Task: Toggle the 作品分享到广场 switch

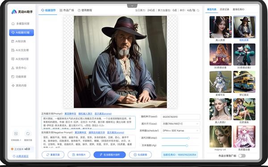Action: pyautogui.click(x=242, y=156)
